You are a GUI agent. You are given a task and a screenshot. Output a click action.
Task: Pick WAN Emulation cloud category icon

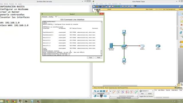click(x=98, y=96)
